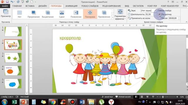This screenshot has height=105, width=188.
Task: Zoom in with the plus button
Action: coord(177,97)
